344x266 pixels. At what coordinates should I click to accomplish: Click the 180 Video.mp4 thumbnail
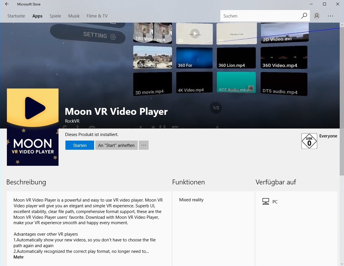[x=152, y=33]
